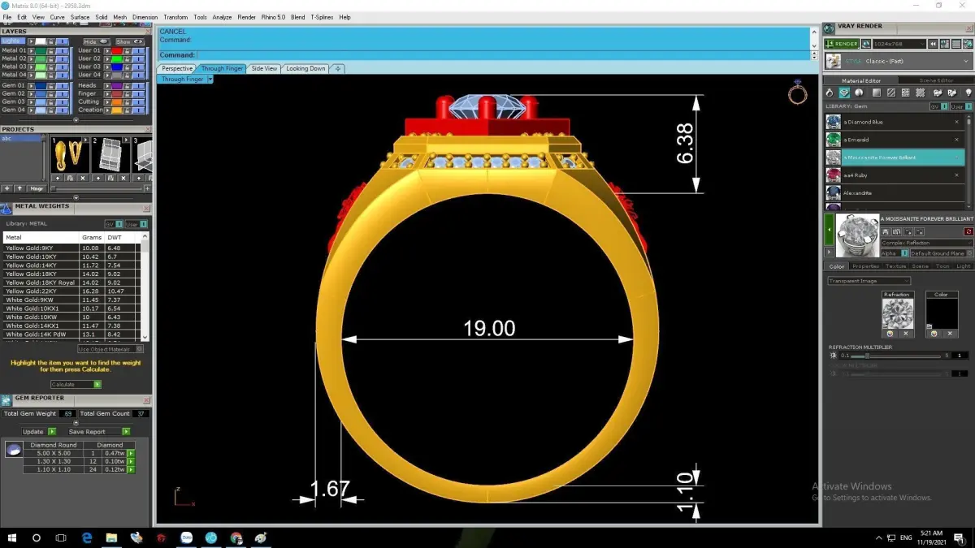This screenshot has height=548, width=975.
Task: Toggle visibility of the Heads layer
Action: point(138,85)
